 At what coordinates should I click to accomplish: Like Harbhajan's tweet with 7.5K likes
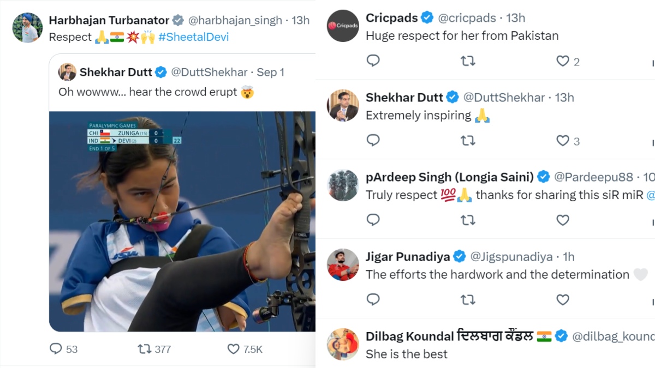pyautogui.click(x=234, y=348)
